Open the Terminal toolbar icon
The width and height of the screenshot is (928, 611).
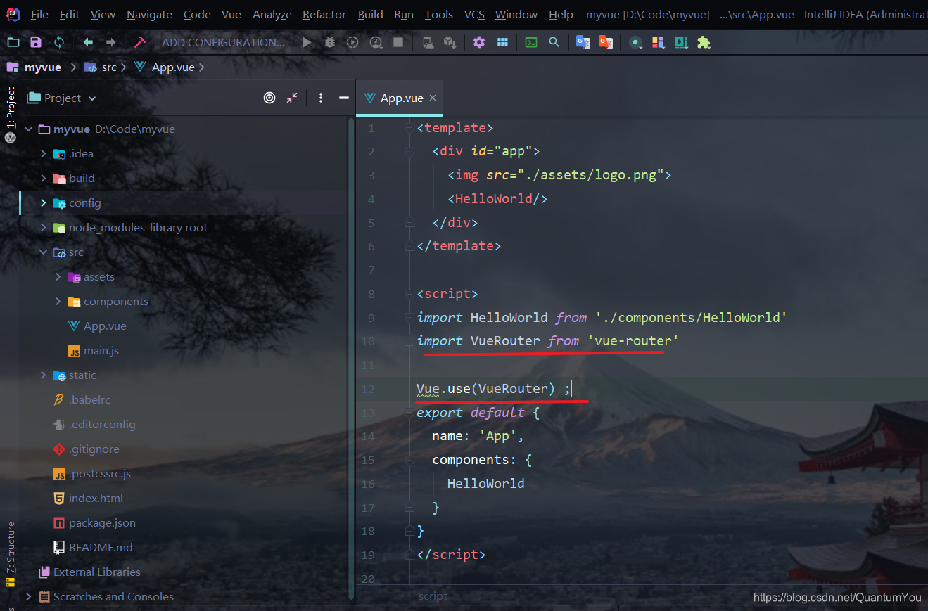click(x=531, y=42)
